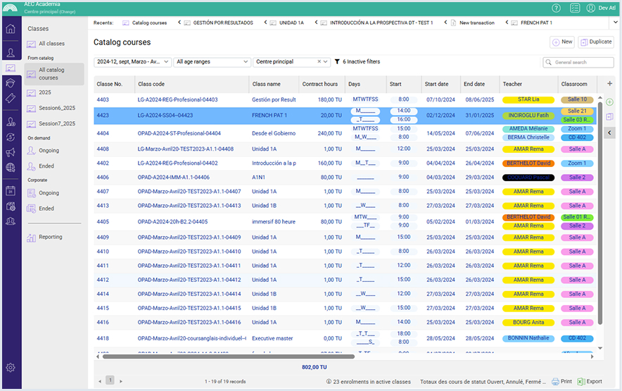622x391 pixels.
Task: Click the calendar icon in sidebar
Action: (x=11, y=190)
